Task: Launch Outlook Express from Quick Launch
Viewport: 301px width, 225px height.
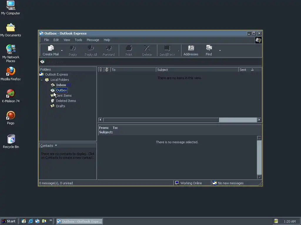Action: click(37, 221)
